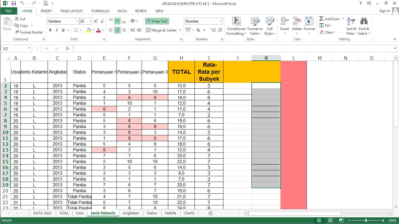Click the Insert Function button
Screen dimensions: 399x224
[67, 48]
